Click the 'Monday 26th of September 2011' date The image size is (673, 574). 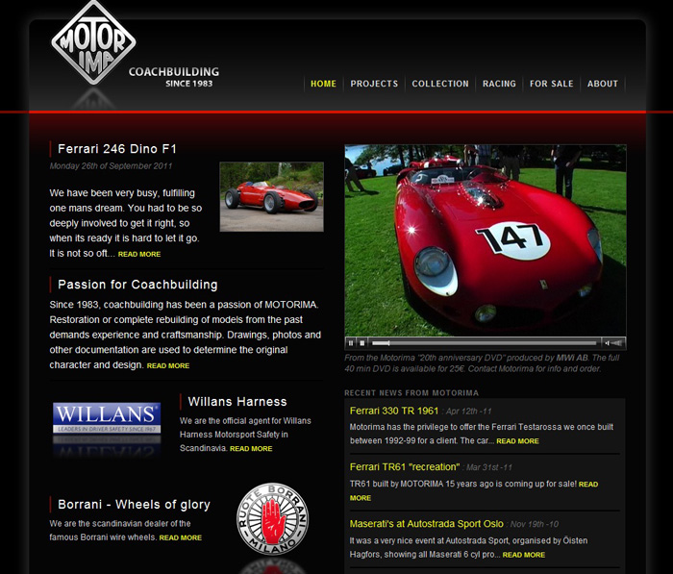pyautogui.click(x=111, y=166)
